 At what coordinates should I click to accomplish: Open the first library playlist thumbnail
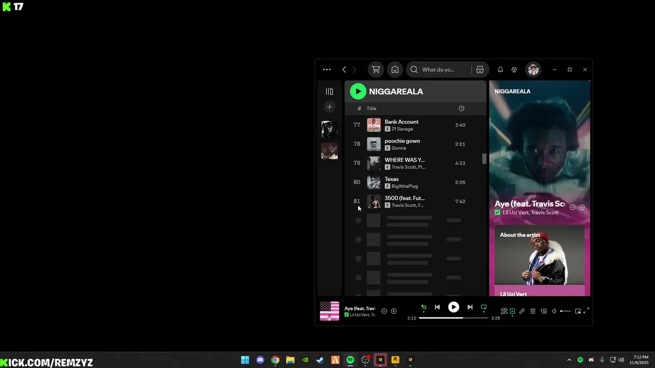click(330, 129)
